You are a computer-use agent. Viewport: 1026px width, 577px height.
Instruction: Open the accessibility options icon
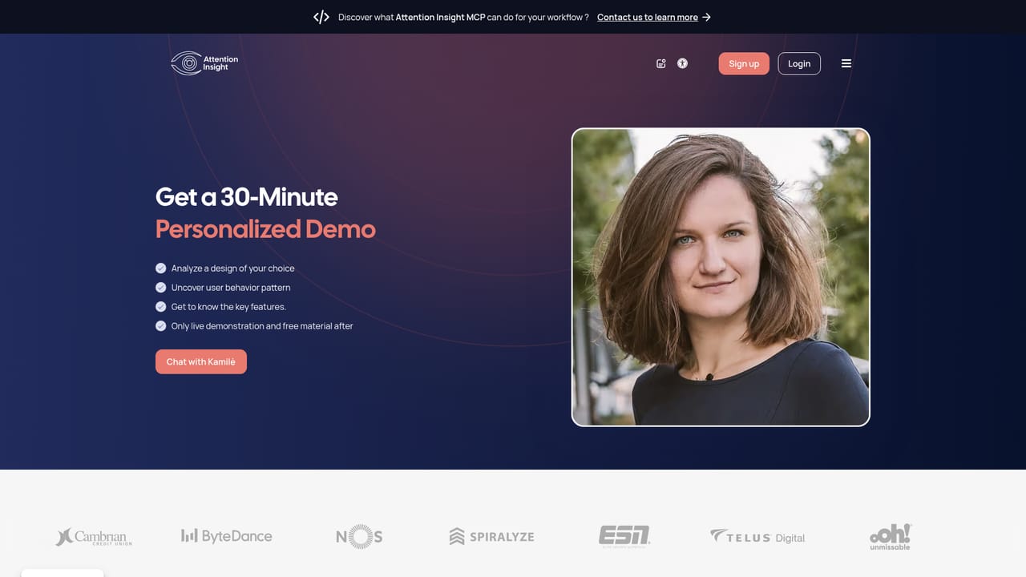click(682, 63)
